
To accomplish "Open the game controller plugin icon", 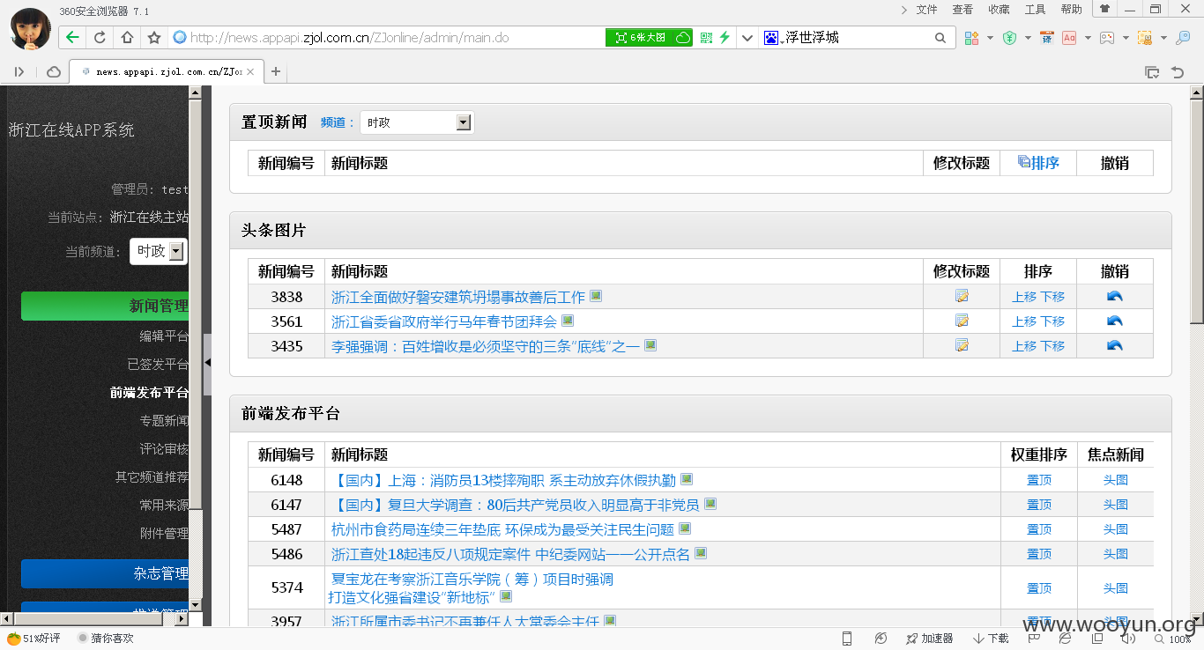I will click(x=1106, y=38).
